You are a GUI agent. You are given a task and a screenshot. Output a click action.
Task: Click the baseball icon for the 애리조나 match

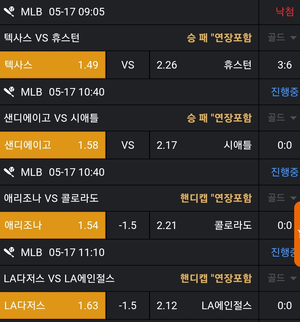tap(9, 172)
